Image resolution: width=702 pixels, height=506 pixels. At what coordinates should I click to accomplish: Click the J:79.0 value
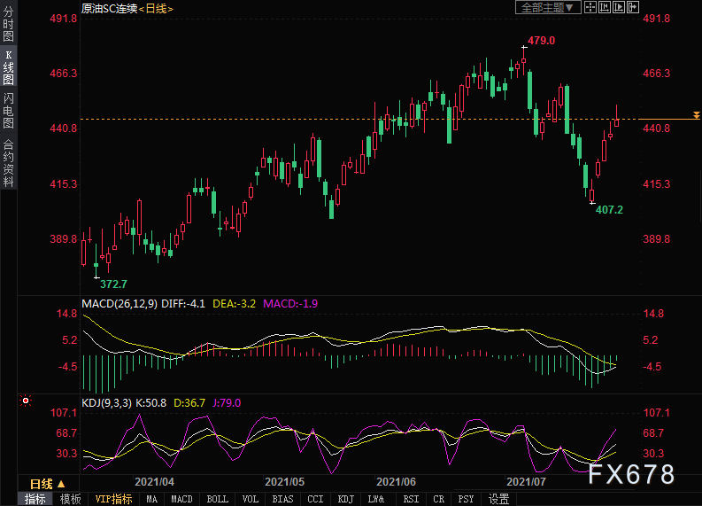point(227,403)
